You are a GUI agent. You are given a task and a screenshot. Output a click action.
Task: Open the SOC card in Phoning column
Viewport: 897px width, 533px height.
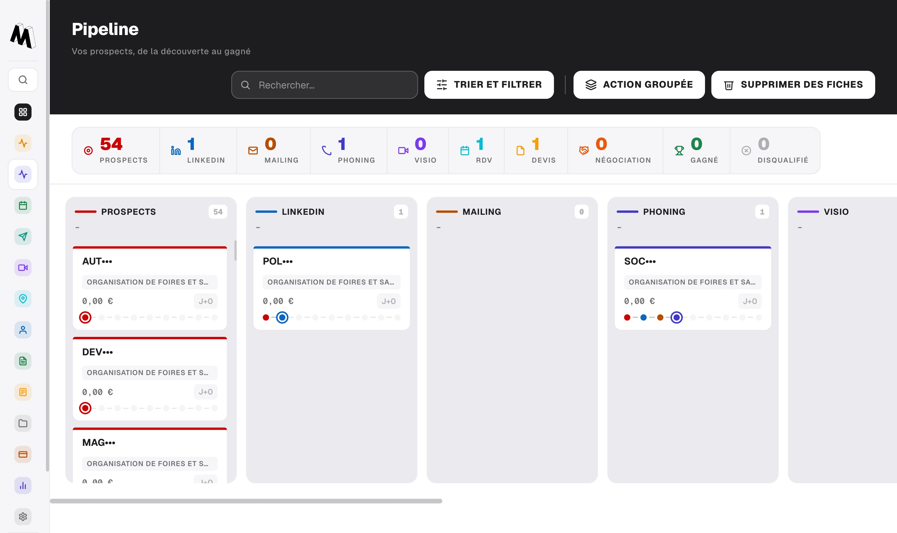693,288
